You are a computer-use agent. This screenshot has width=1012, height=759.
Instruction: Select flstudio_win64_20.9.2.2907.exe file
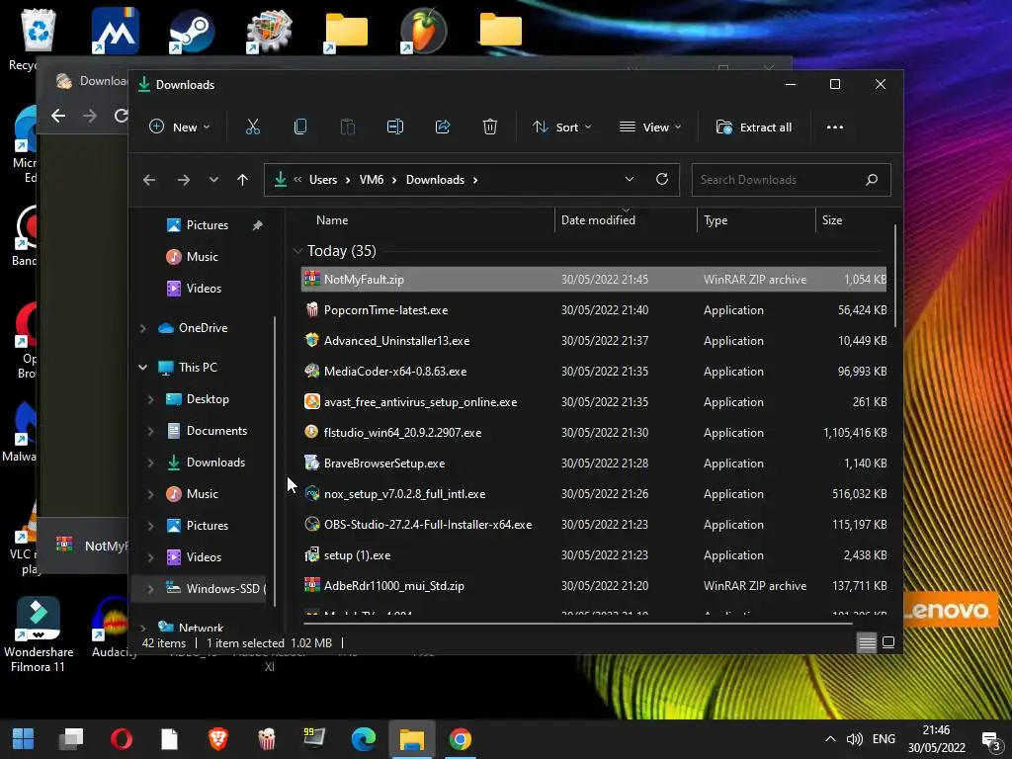(594, 433)
